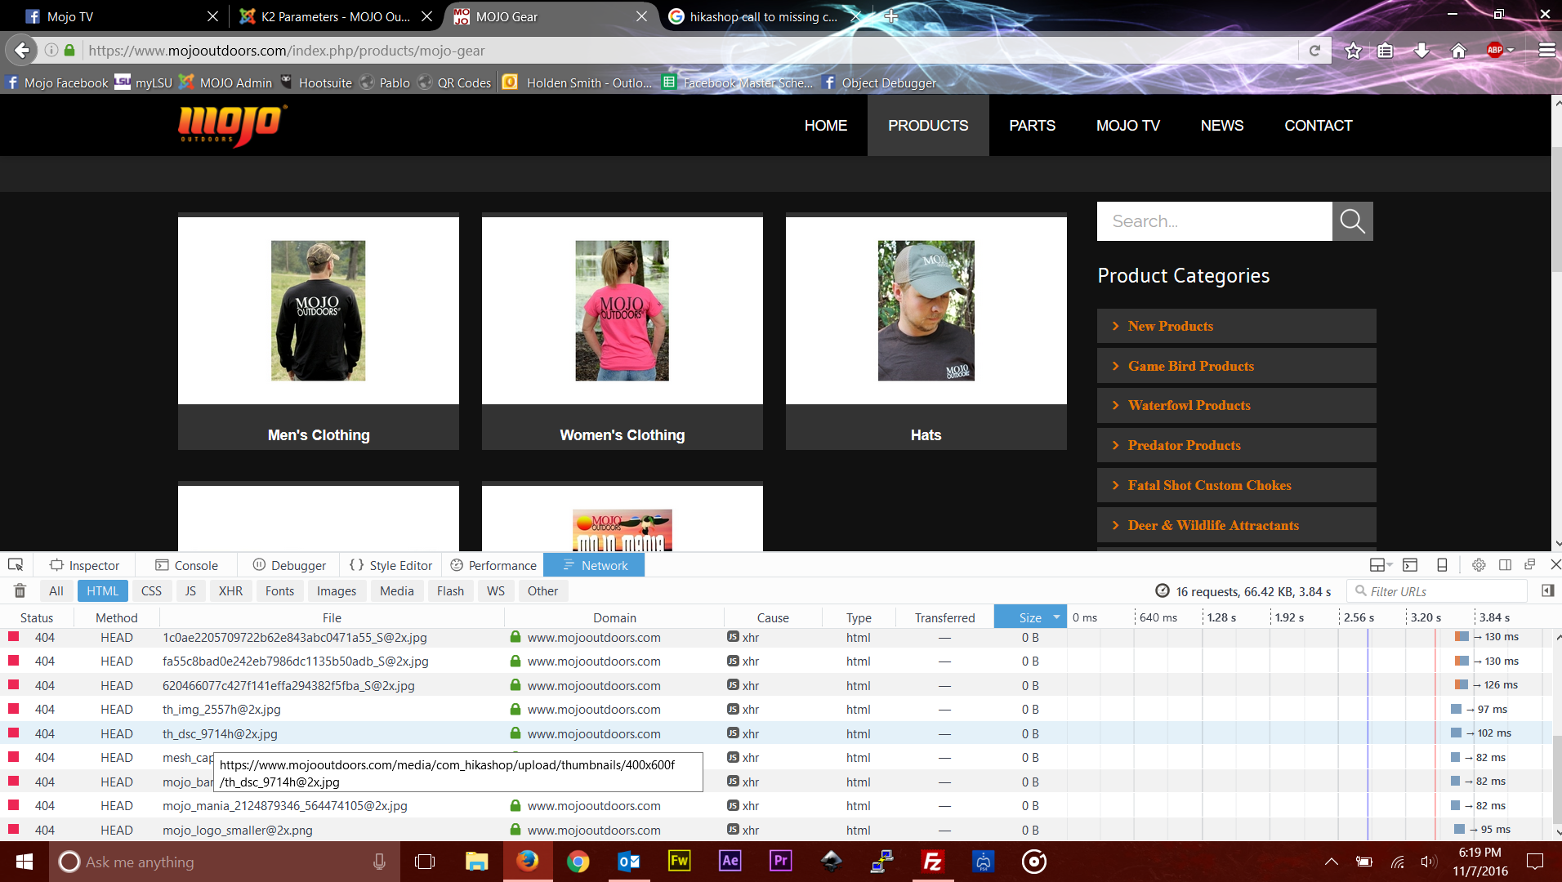Show devtools in a separate window
Viewport: 1562px width, 882px height.
[1530, 565]
